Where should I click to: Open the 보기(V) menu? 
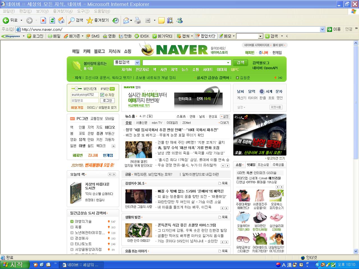tap(42, 11)
